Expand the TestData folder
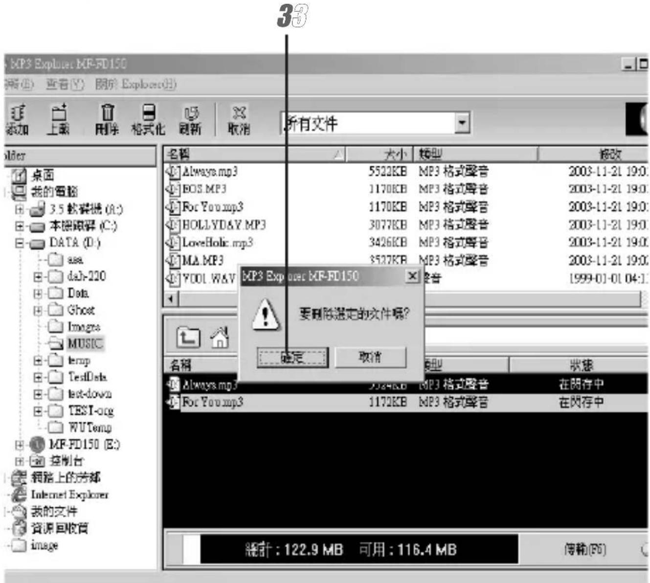Screen dimensions: 650x583 point(38,378)
